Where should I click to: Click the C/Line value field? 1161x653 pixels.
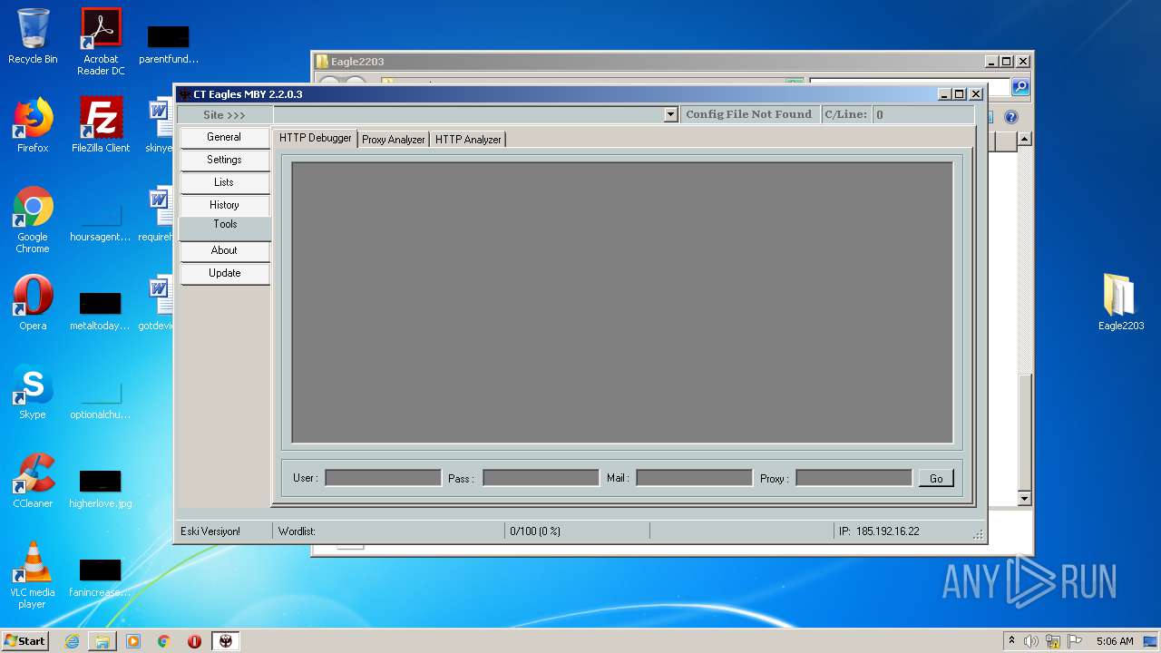pyautogui.click(x=922, y=114)
